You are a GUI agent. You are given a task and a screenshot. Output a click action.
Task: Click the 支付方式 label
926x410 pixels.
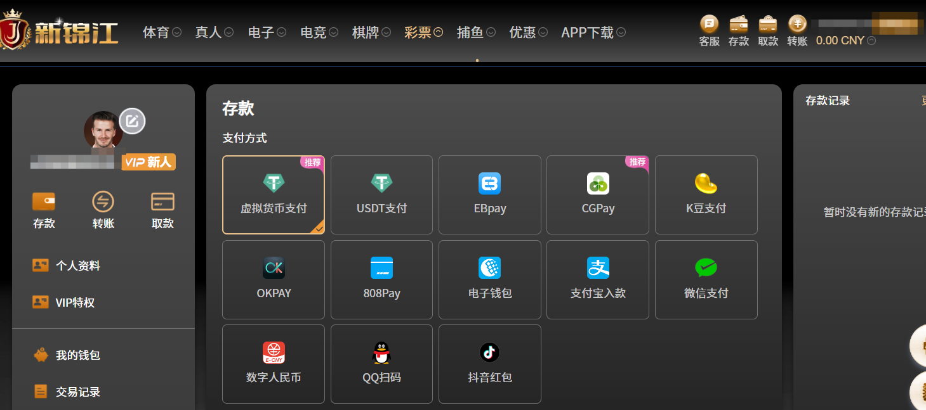click(244, 138)
